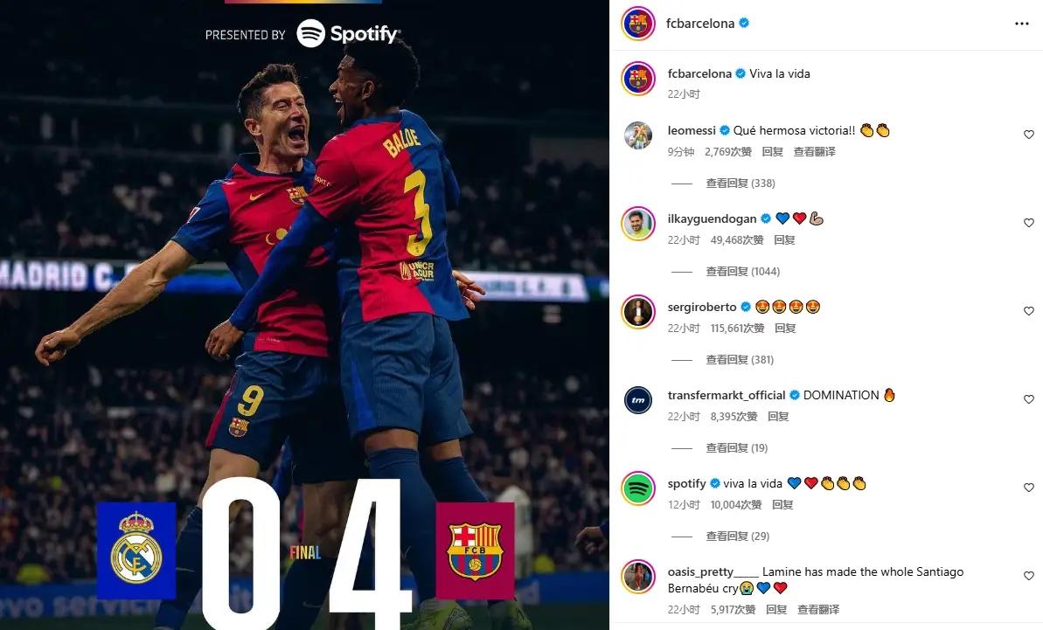Click 查看翻译 under leomessi's comment
1043x630 pixels.
(x=814, y=152)
